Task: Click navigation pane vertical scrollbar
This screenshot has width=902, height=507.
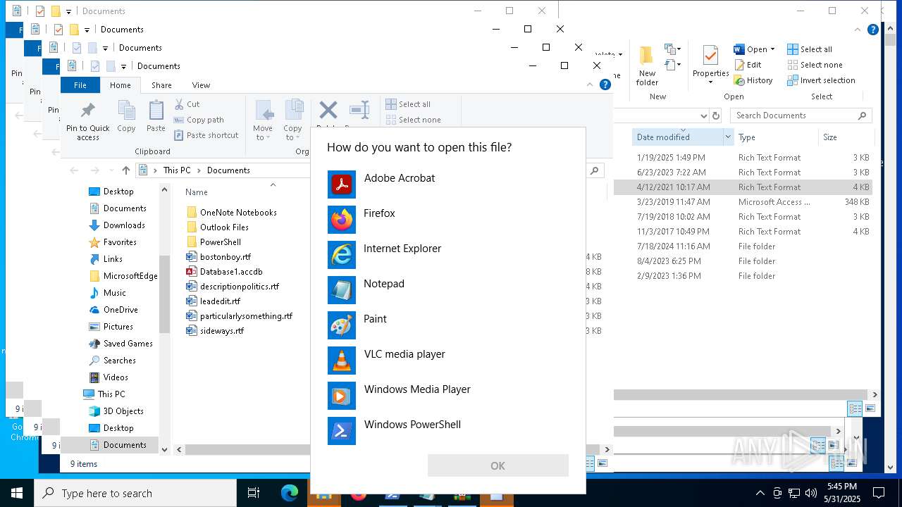Action: click(165, 293)
